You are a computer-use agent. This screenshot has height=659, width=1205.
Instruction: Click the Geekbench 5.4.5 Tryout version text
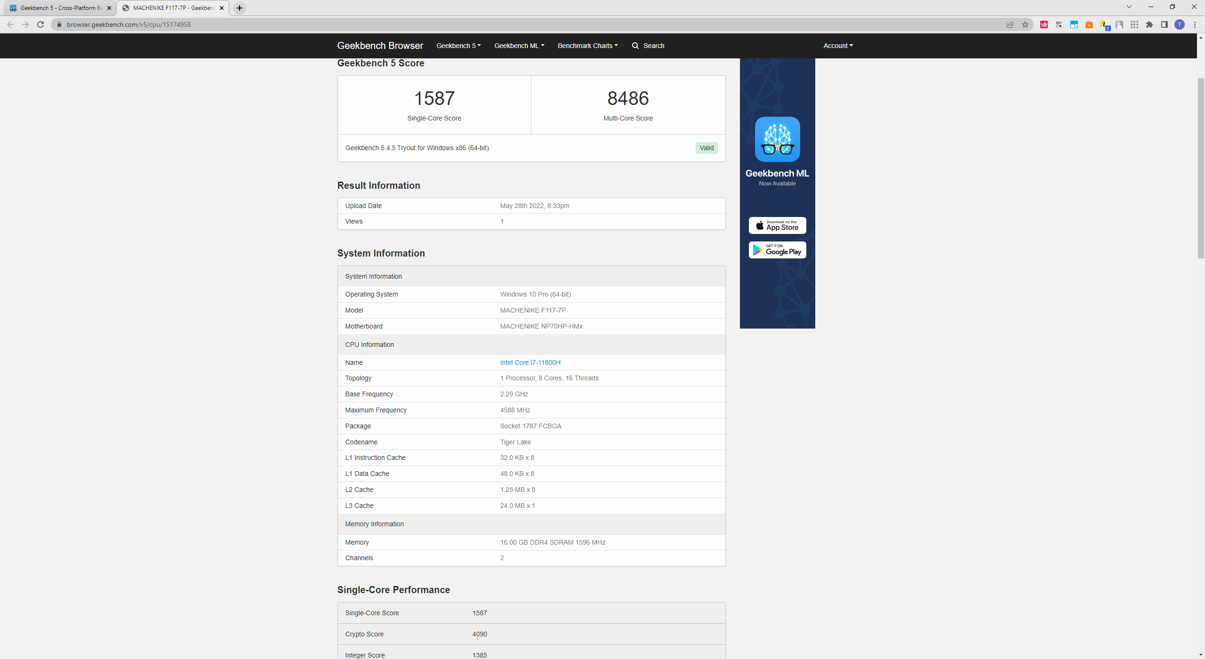[417, 148]
